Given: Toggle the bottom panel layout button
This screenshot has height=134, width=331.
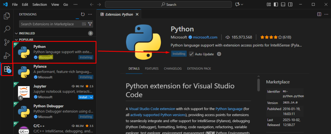Looking at the screenshot, I should click(x=284, y=4).
